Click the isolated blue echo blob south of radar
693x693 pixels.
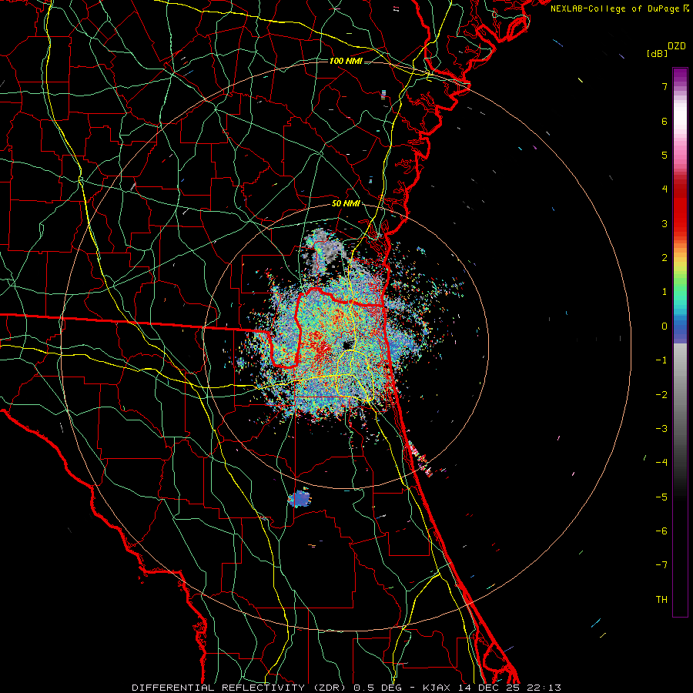tap(300, 499)
